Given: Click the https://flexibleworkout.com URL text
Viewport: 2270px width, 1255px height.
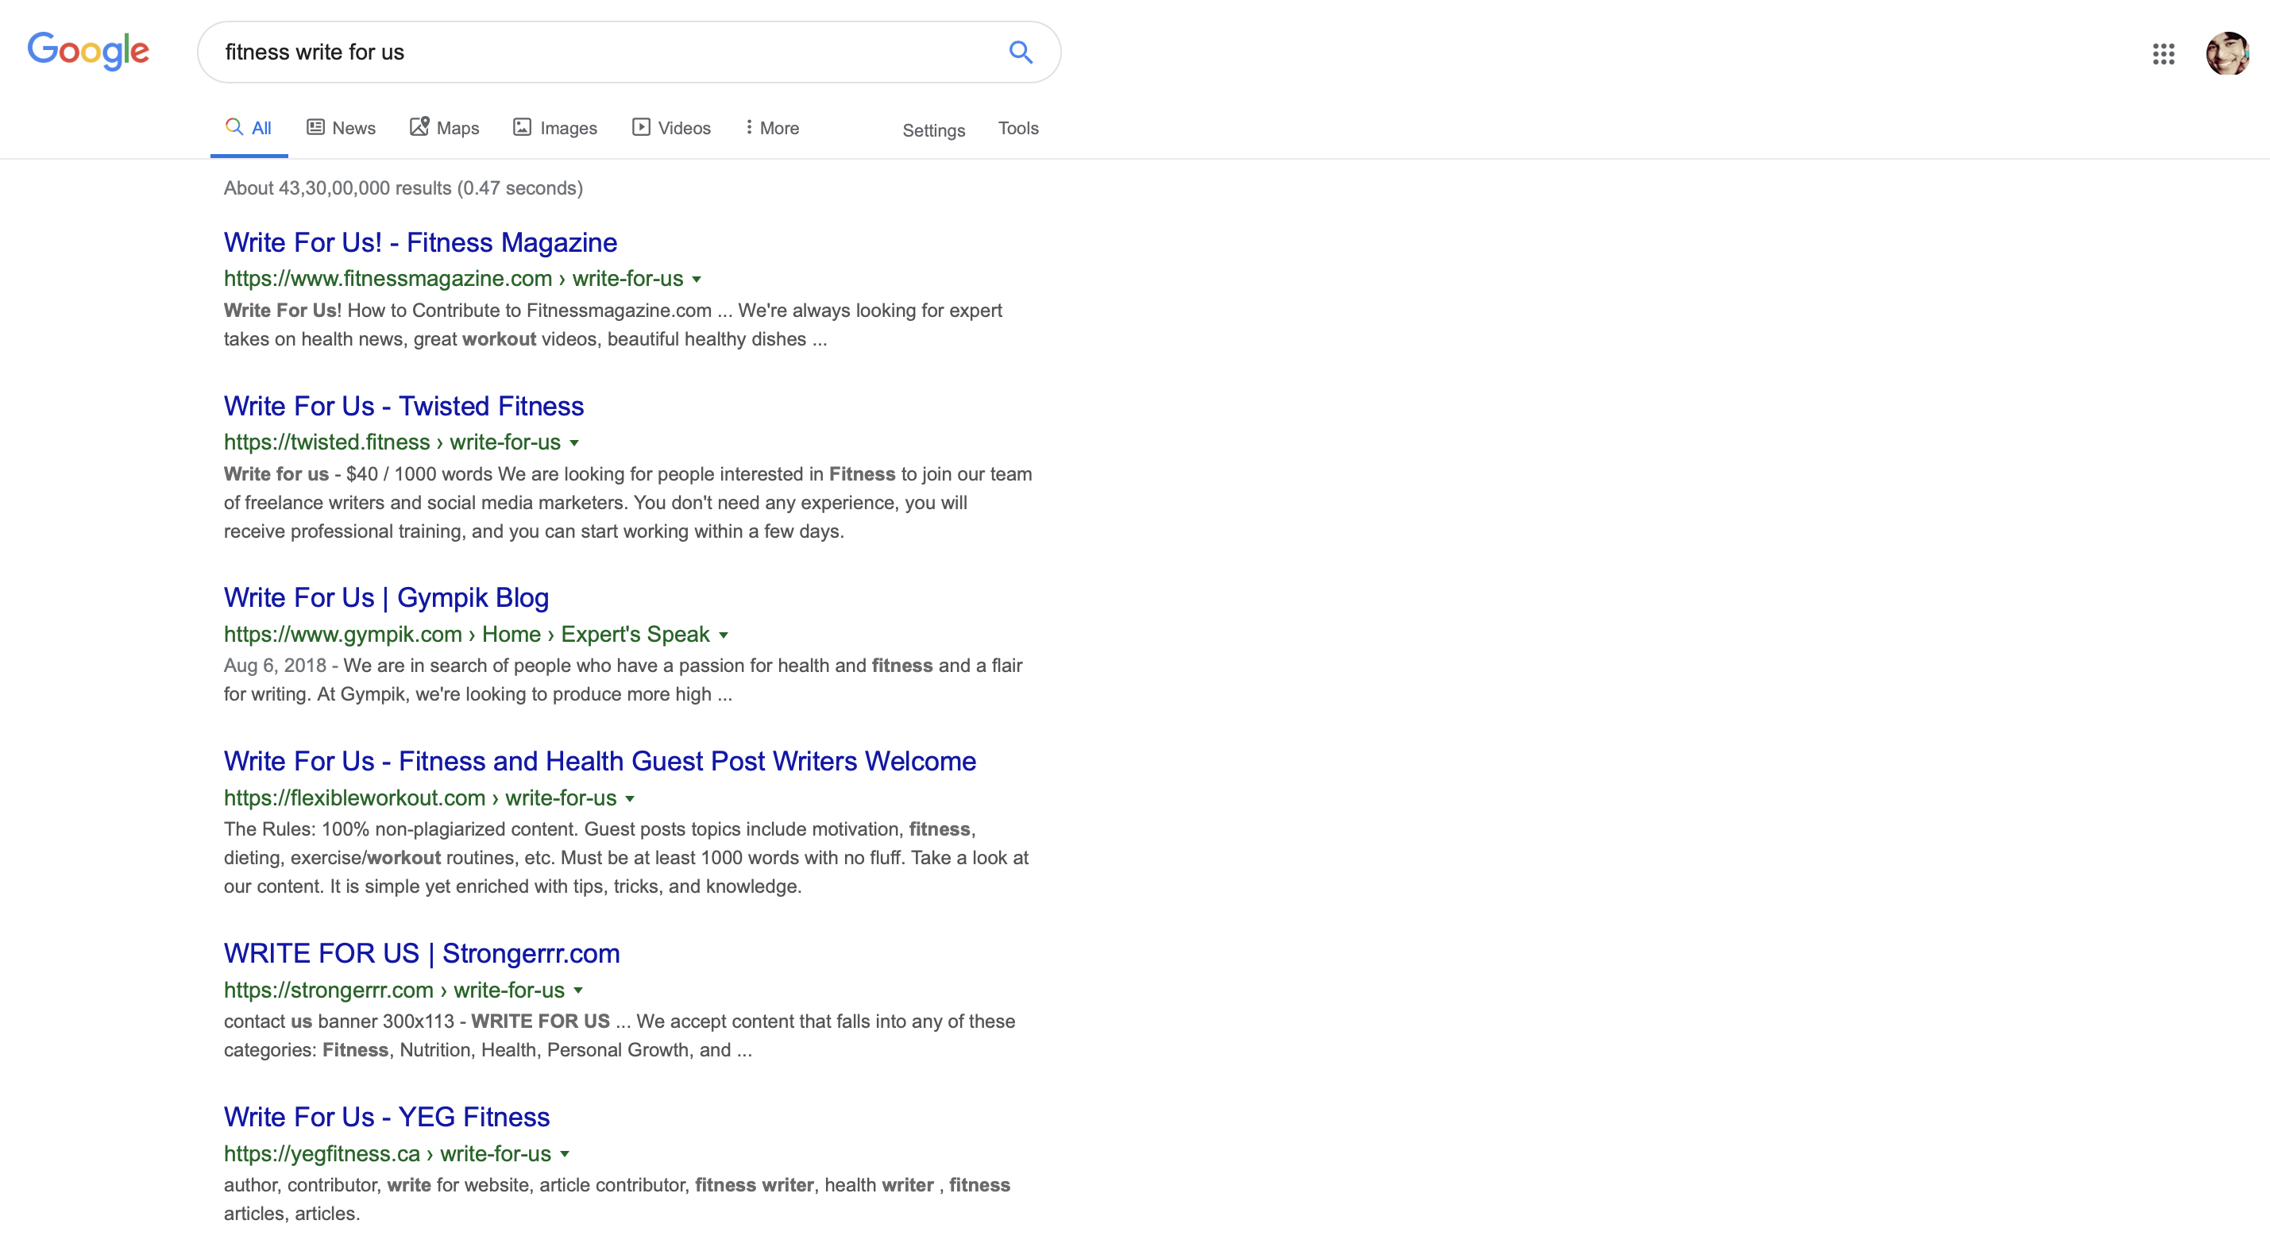Looking at the screenshot, I should [x=419, y=798].
